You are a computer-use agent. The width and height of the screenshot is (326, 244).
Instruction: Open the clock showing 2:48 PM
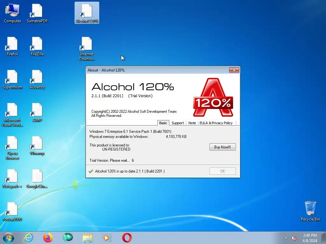pyautogui.click(x=310, y=238)
